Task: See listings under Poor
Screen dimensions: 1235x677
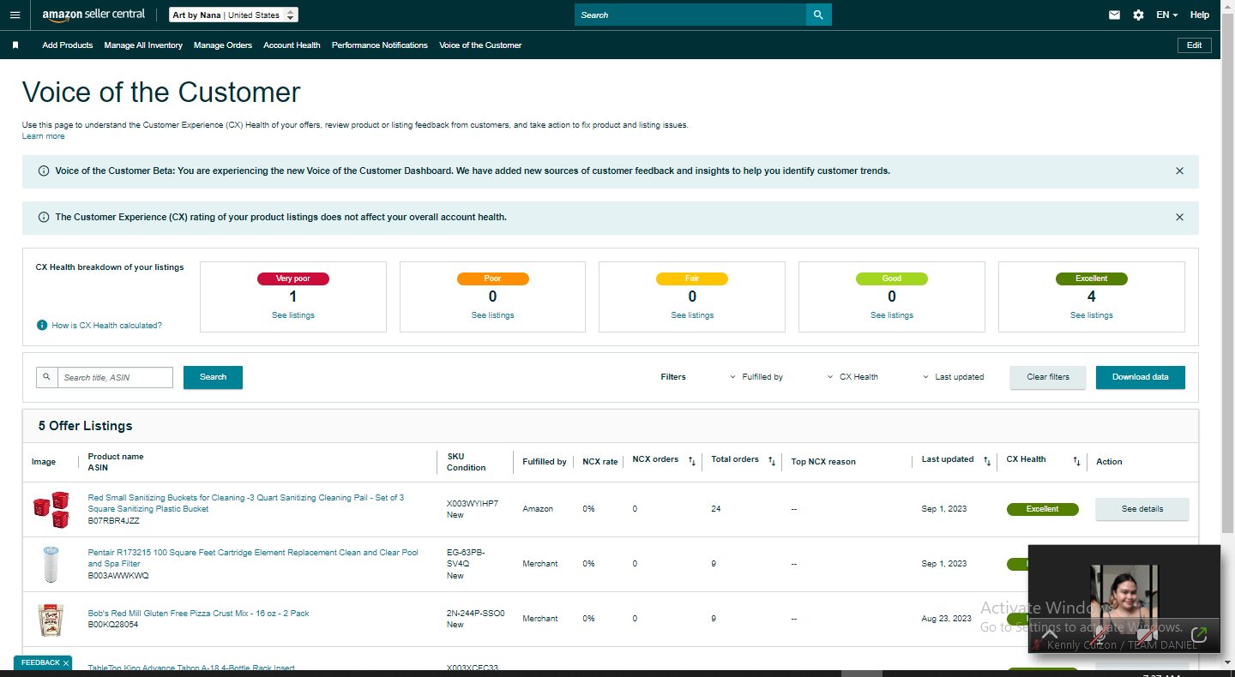Action: (x=492, y=315)
